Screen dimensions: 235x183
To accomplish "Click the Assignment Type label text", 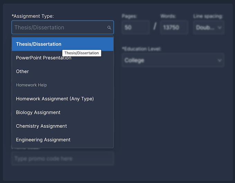I will (x=32, y=16).
